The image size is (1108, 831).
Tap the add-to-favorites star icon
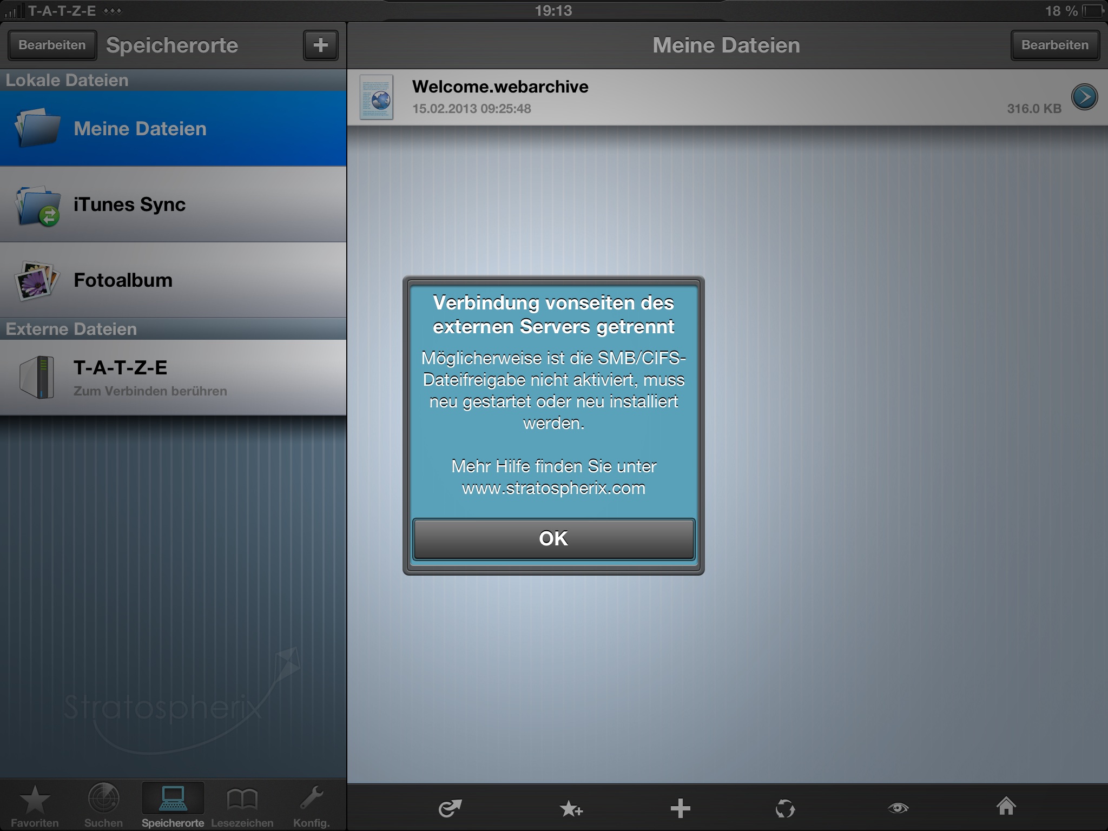tap(571, 809)
